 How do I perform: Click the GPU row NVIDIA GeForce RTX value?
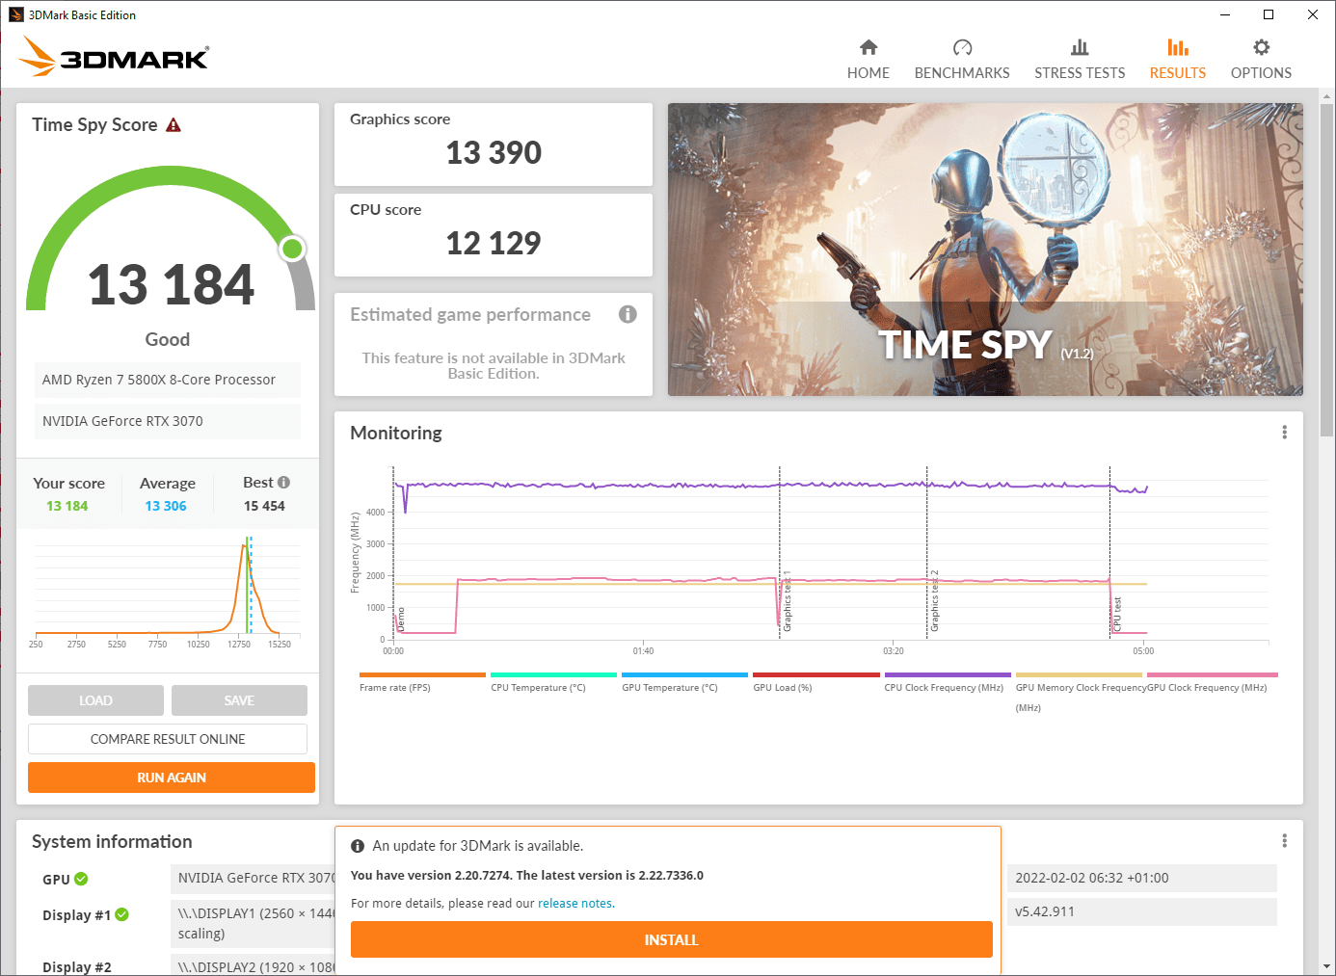[254, 878]
